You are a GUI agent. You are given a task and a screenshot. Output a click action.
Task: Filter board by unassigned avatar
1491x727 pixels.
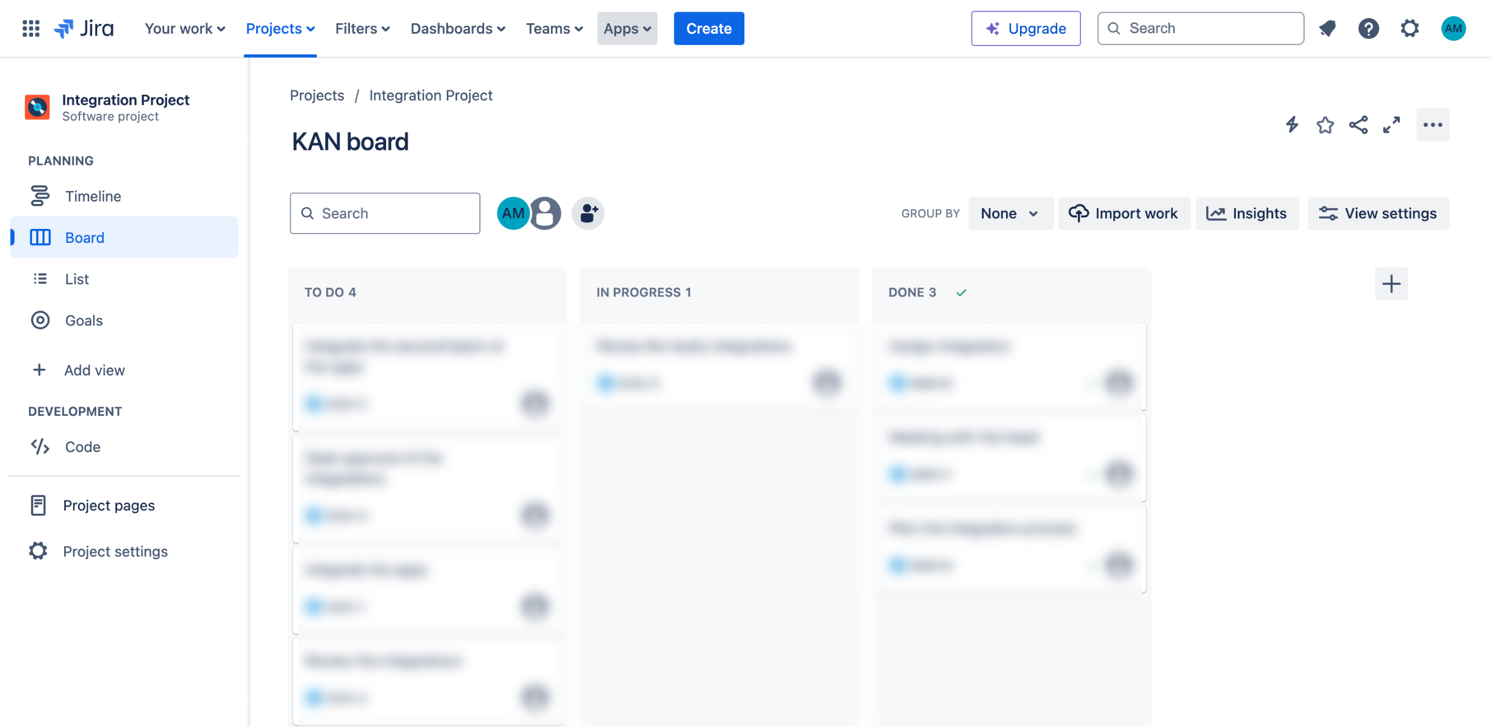tap(546, 213)
